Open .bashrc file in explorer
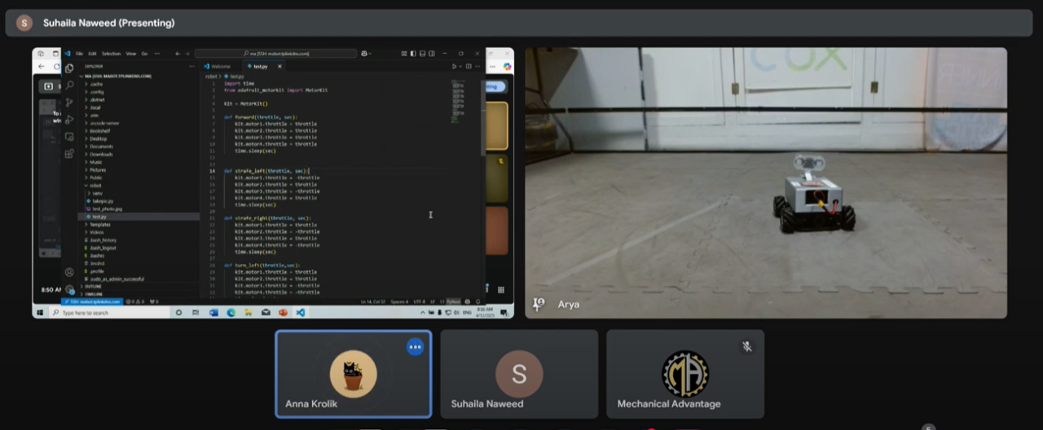 (139, 256)
